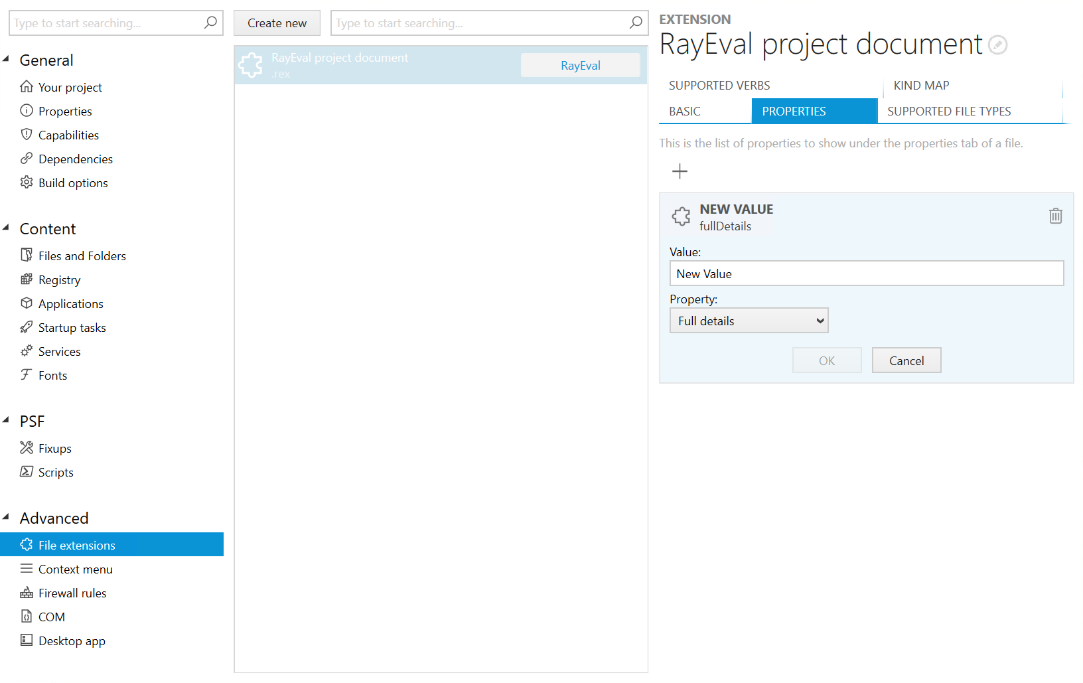Collapse the Advanced section
Screen dimensions: 1083x683
pos(7,518)
